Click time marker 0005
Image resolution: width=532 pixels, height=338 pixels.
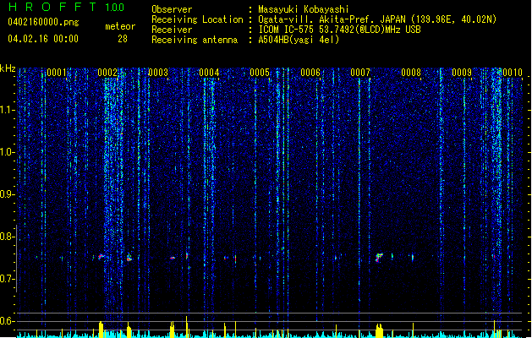click(x=260, y=73)
